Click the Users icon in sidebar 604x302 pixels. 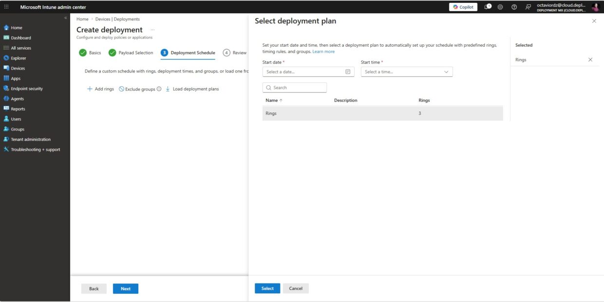(x=6, y=119)
